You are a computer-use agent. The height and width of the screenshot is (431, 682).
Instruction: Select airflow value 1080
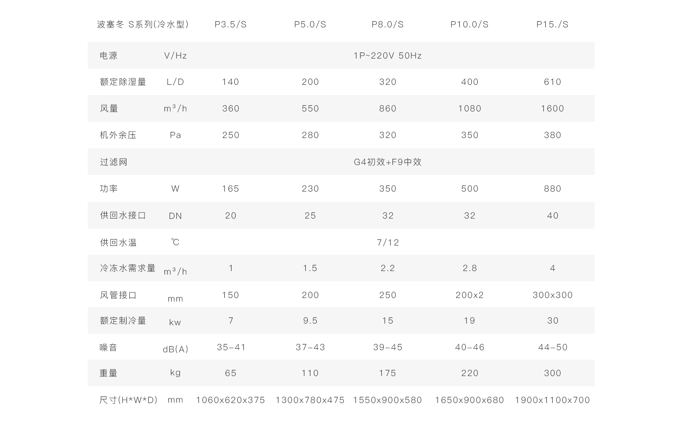[470, 109]
